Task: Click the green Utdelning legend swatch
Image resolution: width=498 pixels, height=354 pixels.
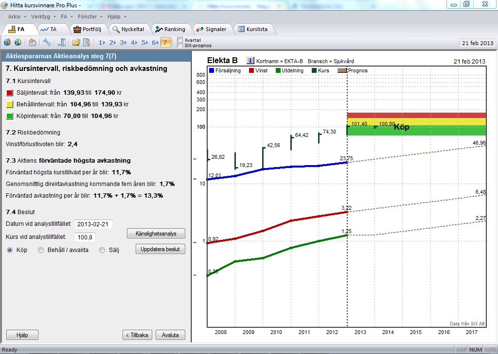Action: click(x=278, y=70)
